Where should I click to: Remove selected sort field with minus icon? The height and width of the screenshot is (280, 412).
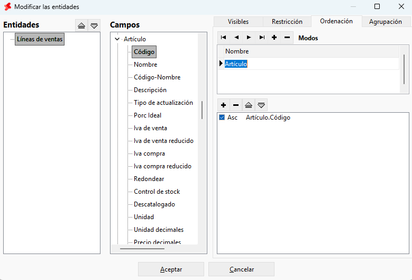click(236, 105)
